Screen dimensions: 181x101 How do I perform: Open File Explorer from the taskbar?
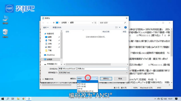point(18,99)
